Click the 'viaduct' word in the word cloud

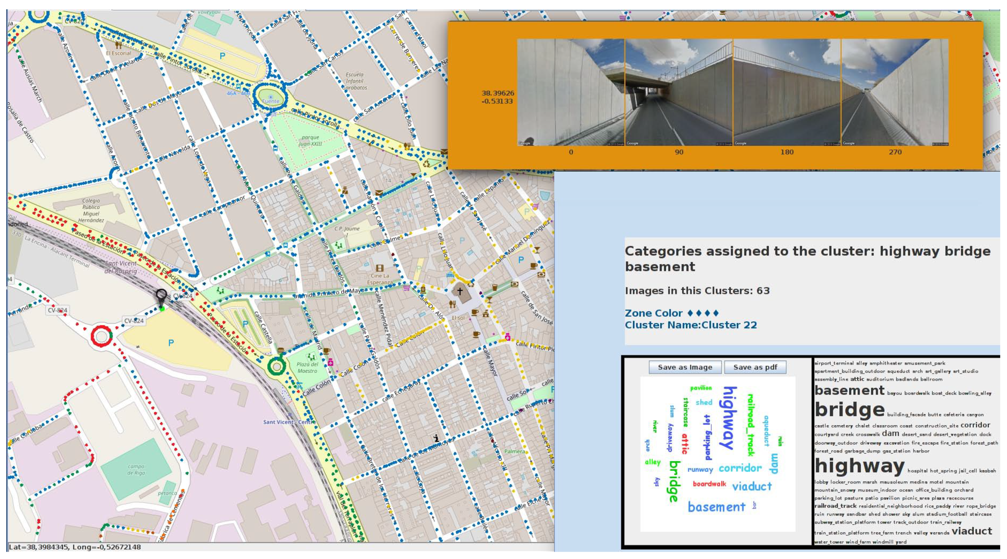pyautogui.click(x=752, y=487)
